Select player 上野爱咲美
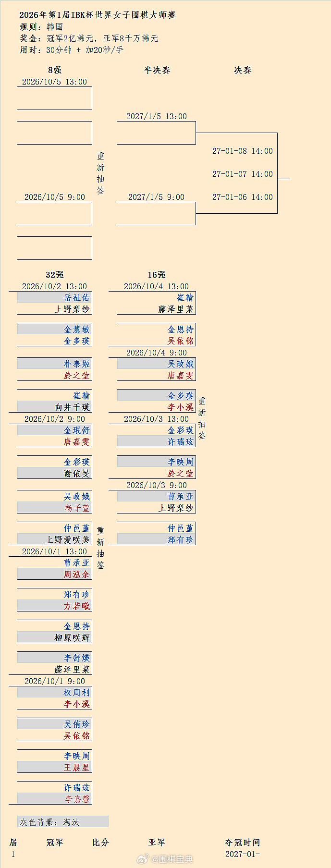Image resolution: width=331 pixels, height=868 pixels. pos(68,540)
